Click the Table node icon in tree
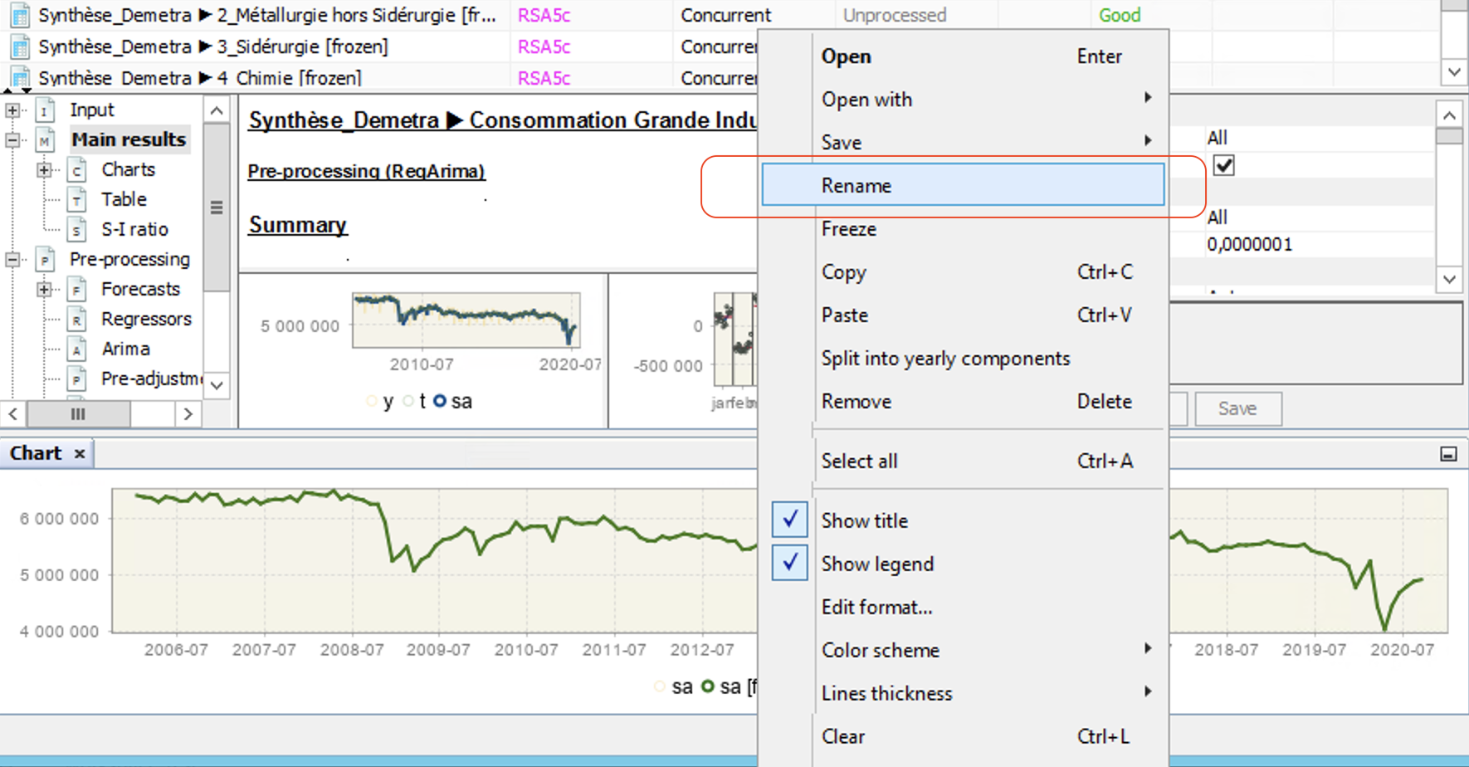Image resolution: width=1469 pixels, height=767 pixels. 77,200
